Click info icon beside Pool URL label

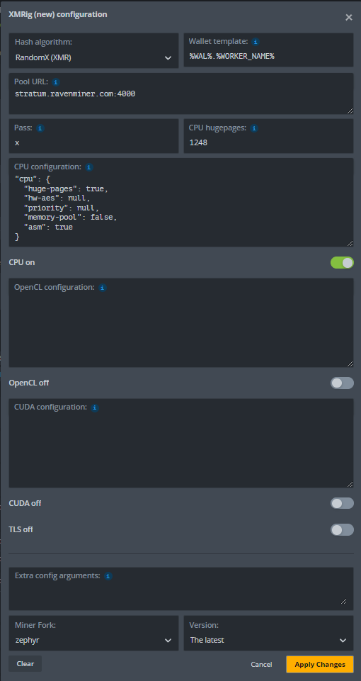(x=56, y=82)
